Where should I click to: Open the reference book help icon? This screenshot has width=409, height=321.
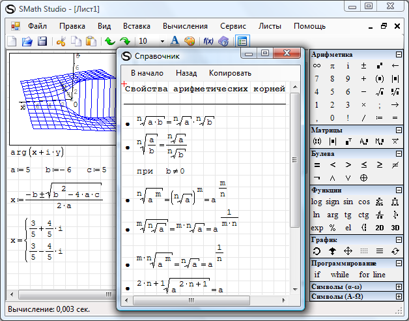[224, 41]
